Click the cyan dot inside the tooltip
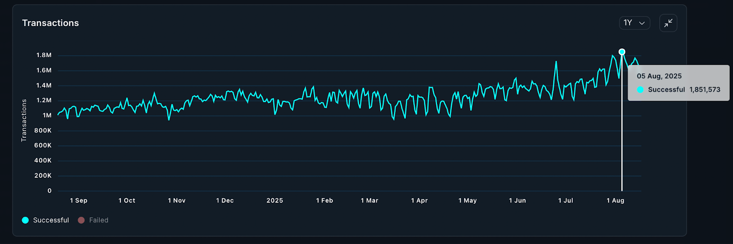The image size is (733, 244). (640, 90)
